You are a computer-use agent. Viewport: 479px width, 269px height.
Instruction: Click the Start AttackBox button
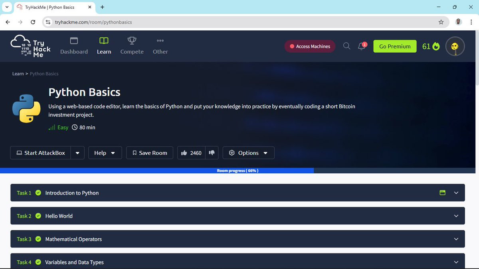40,153
